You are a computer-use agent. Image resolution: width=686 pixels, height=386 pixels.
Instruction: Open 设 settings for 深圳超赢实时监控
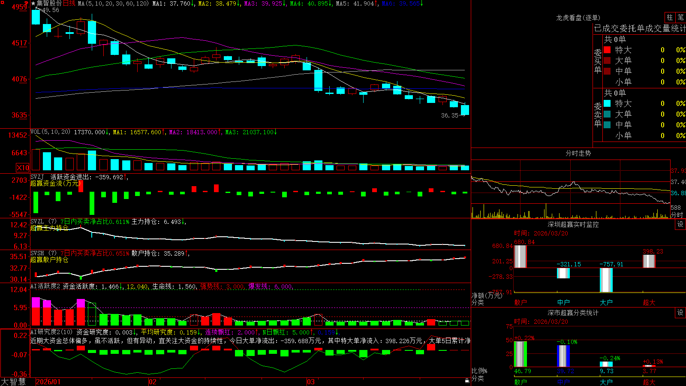680,224
